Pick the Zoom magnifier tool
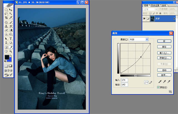The height and width of the screenshot is (114, 178). 11,51
